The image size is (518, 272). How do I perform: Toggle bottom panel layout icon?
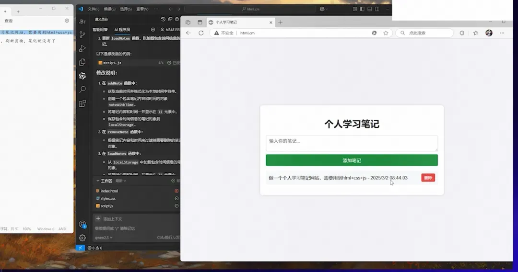[x=370, y=9]
